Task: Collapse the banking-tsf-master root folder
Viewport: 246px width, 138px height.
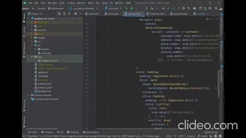Action: [28, 18]
